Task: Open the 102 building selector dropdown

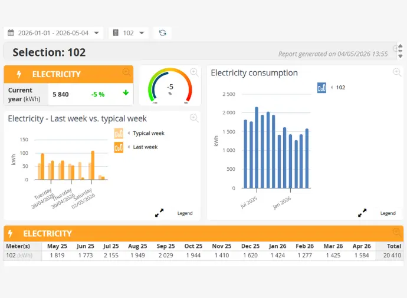Action: [x=142, y=33]
